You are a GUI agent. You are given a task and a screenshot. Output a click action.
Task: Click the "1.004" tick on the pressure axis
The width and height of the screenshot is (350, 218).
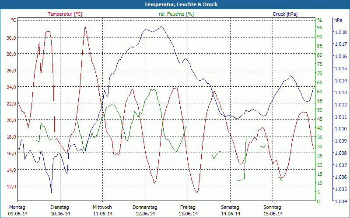coord(340,201)
